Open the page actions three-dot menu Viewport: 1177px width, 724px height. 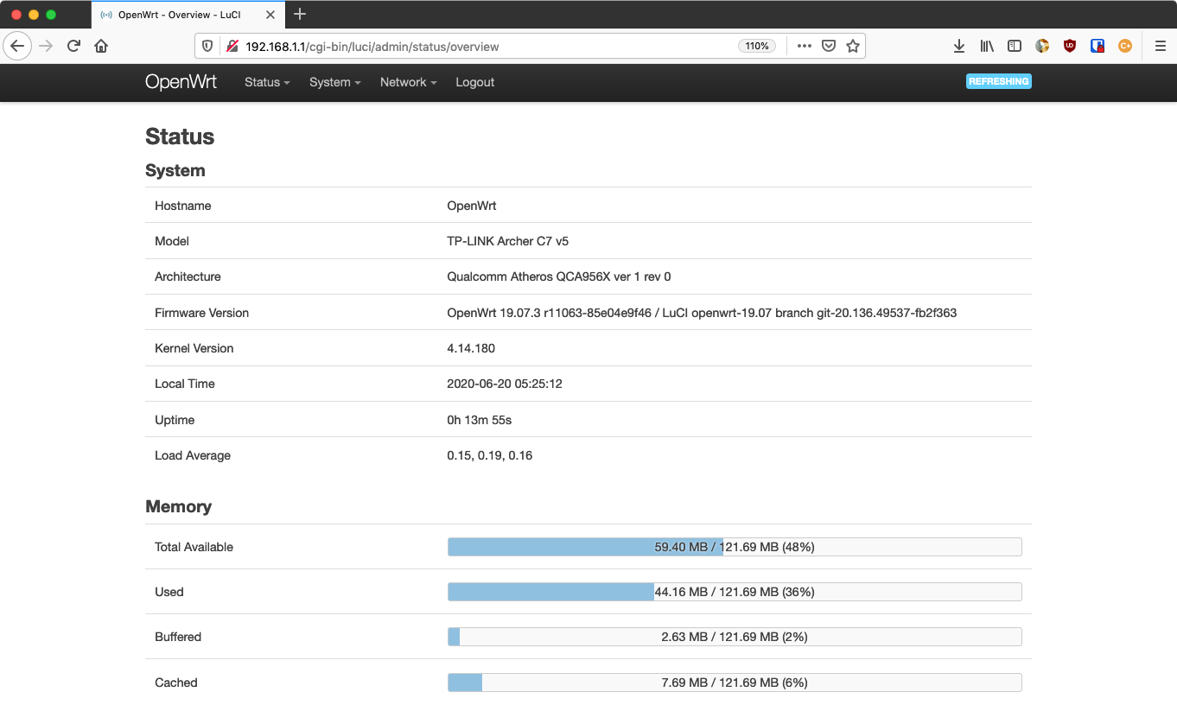[x=804, y=47]
